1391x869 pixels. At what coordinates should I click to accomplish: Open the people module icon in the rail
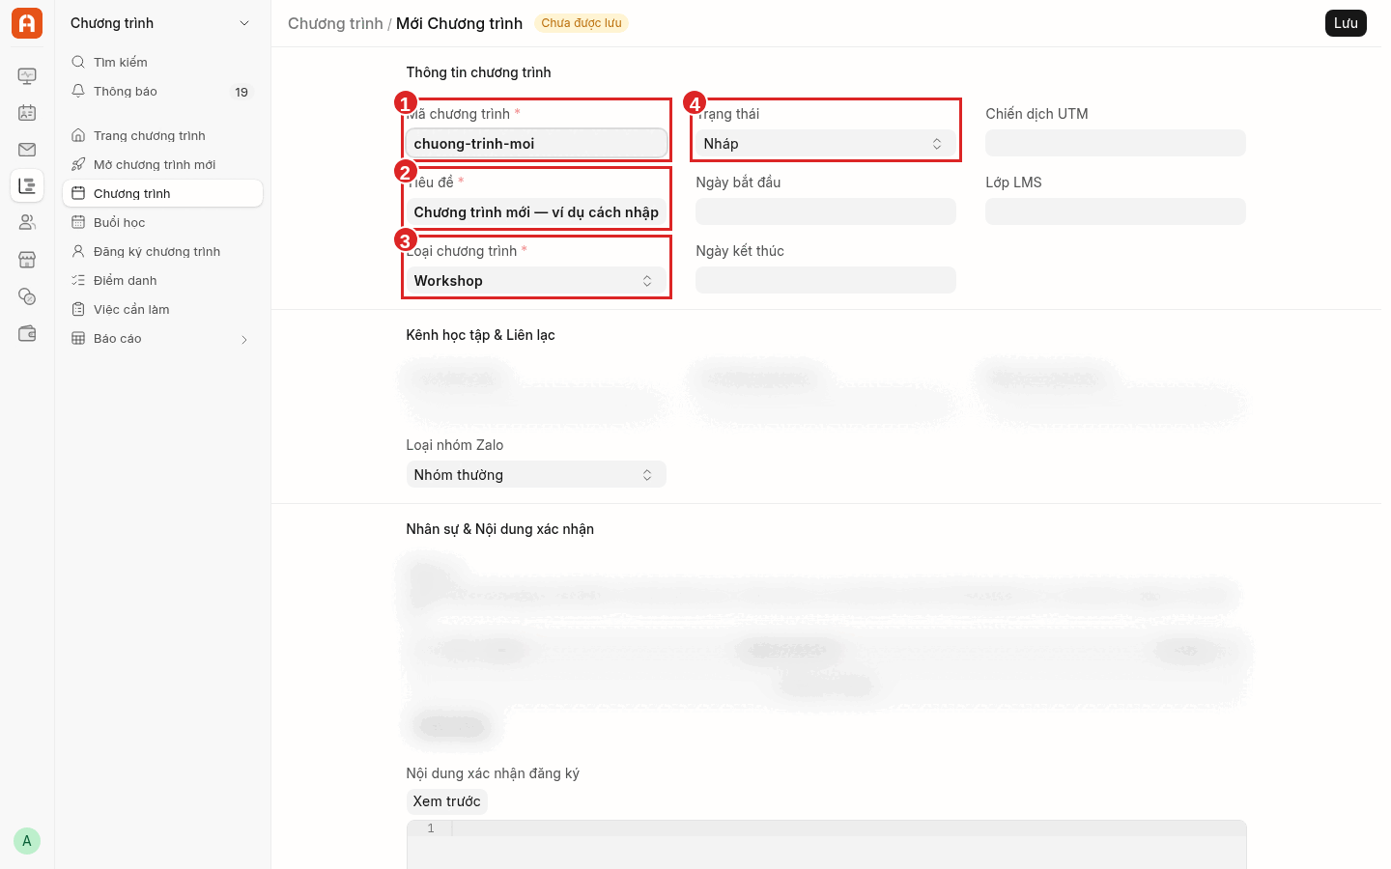[x=27, y=222]
